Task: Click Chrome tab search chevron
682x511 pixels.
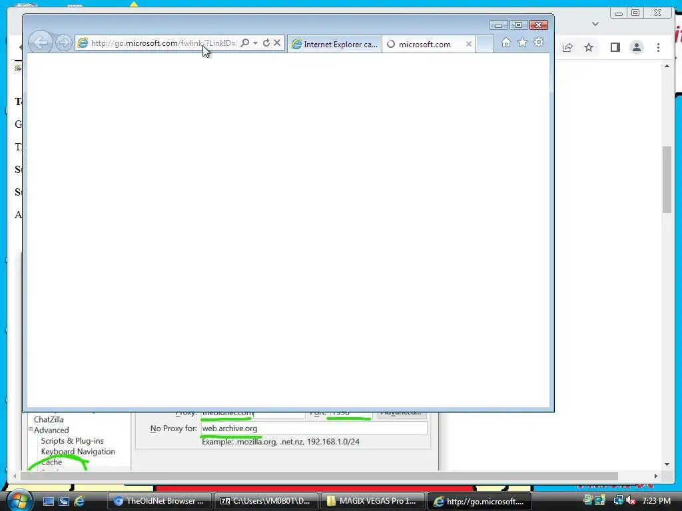Action: pyautogui.click(x=595, y=24)
